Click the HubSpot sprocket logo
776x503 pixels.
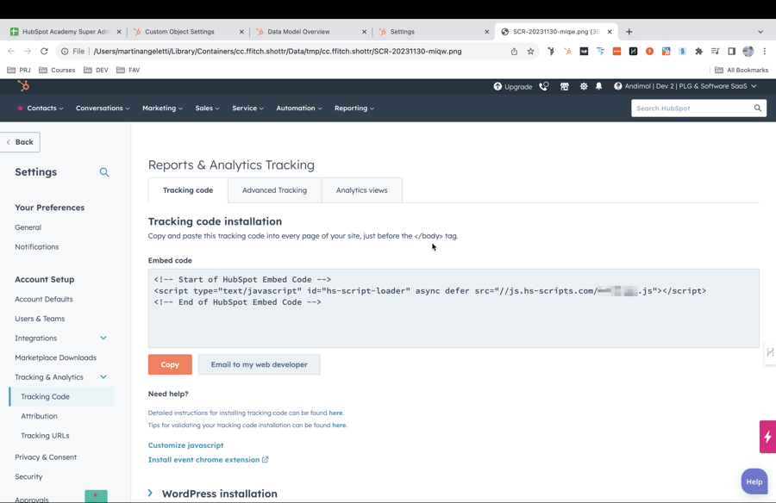coord(23,86)
